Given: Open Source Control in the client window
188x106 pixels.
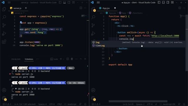Looking at the screenshot, I should 93,25.
